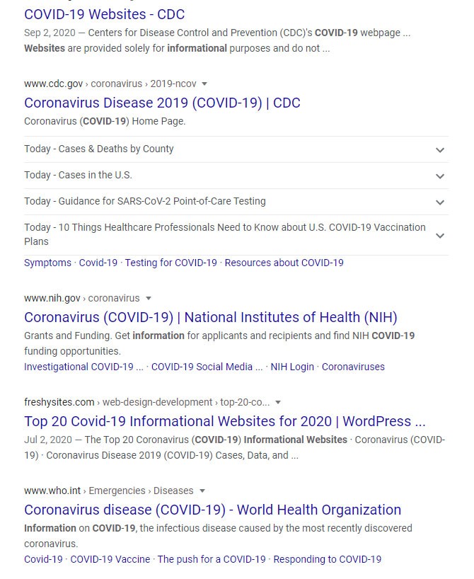The height and width of the screenshot is (579, 474).
Task: Open the freshysites.com breadcrumb dropdown arrow
Action: 277,402
